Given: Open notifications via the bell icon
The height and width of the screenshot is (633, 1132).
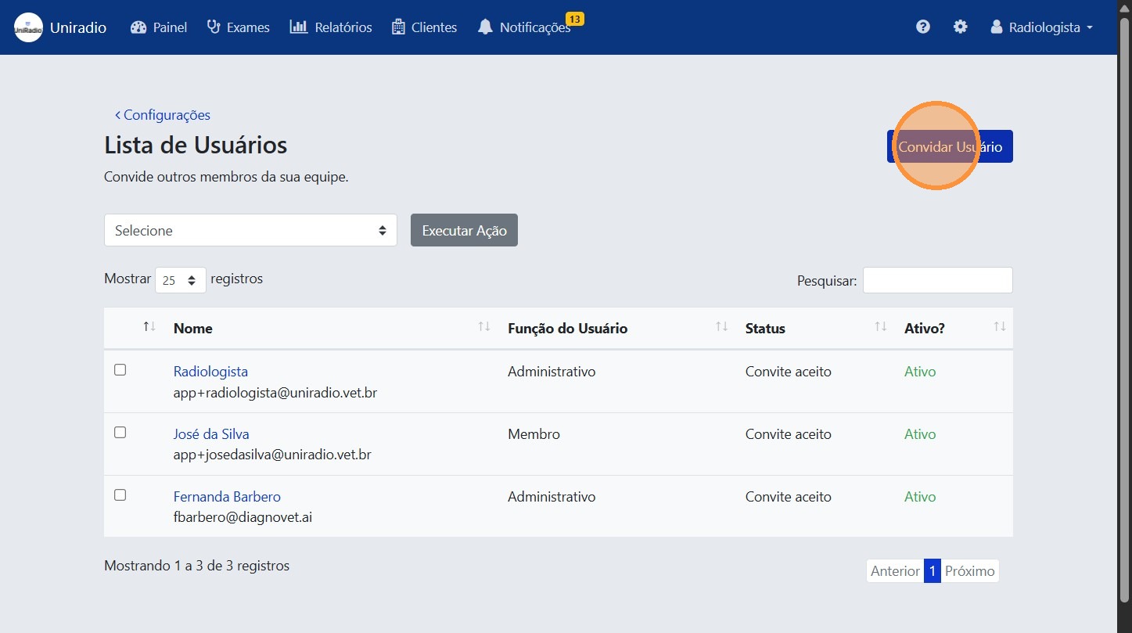Looking at the screenshot, I should pyautogui.click(x=485, y=26).
